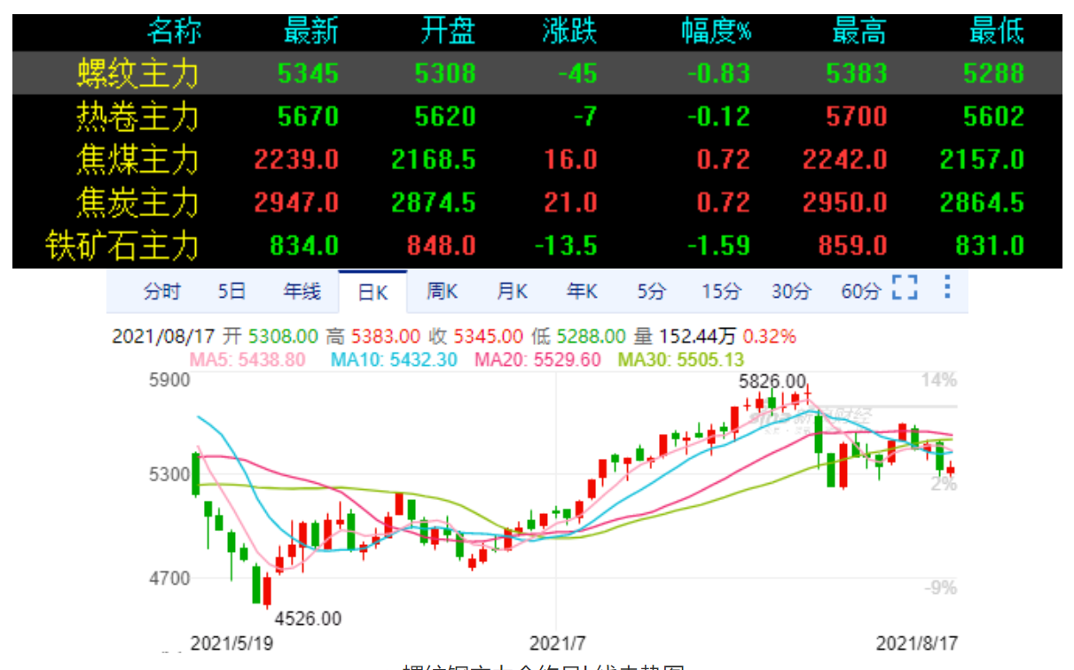The width and height of the screenshot is (1074, 670).
Task: Show the 月K monthly chart
Action: [512, 292]
